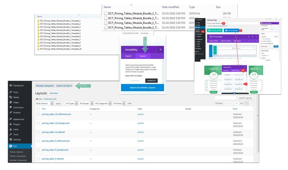Switch to the Export tab in Portability

point(128,56)
